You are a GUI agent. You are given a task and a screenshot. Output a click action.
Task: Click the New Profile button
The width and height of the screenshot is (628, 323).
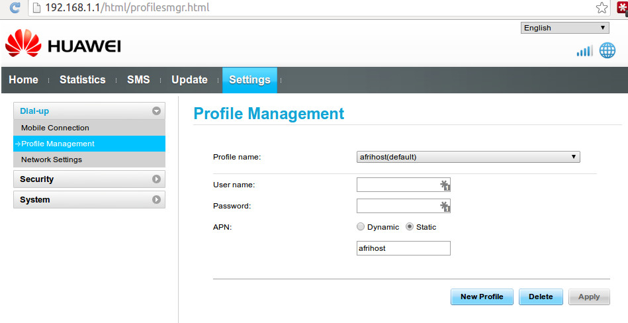click(482, 297)
